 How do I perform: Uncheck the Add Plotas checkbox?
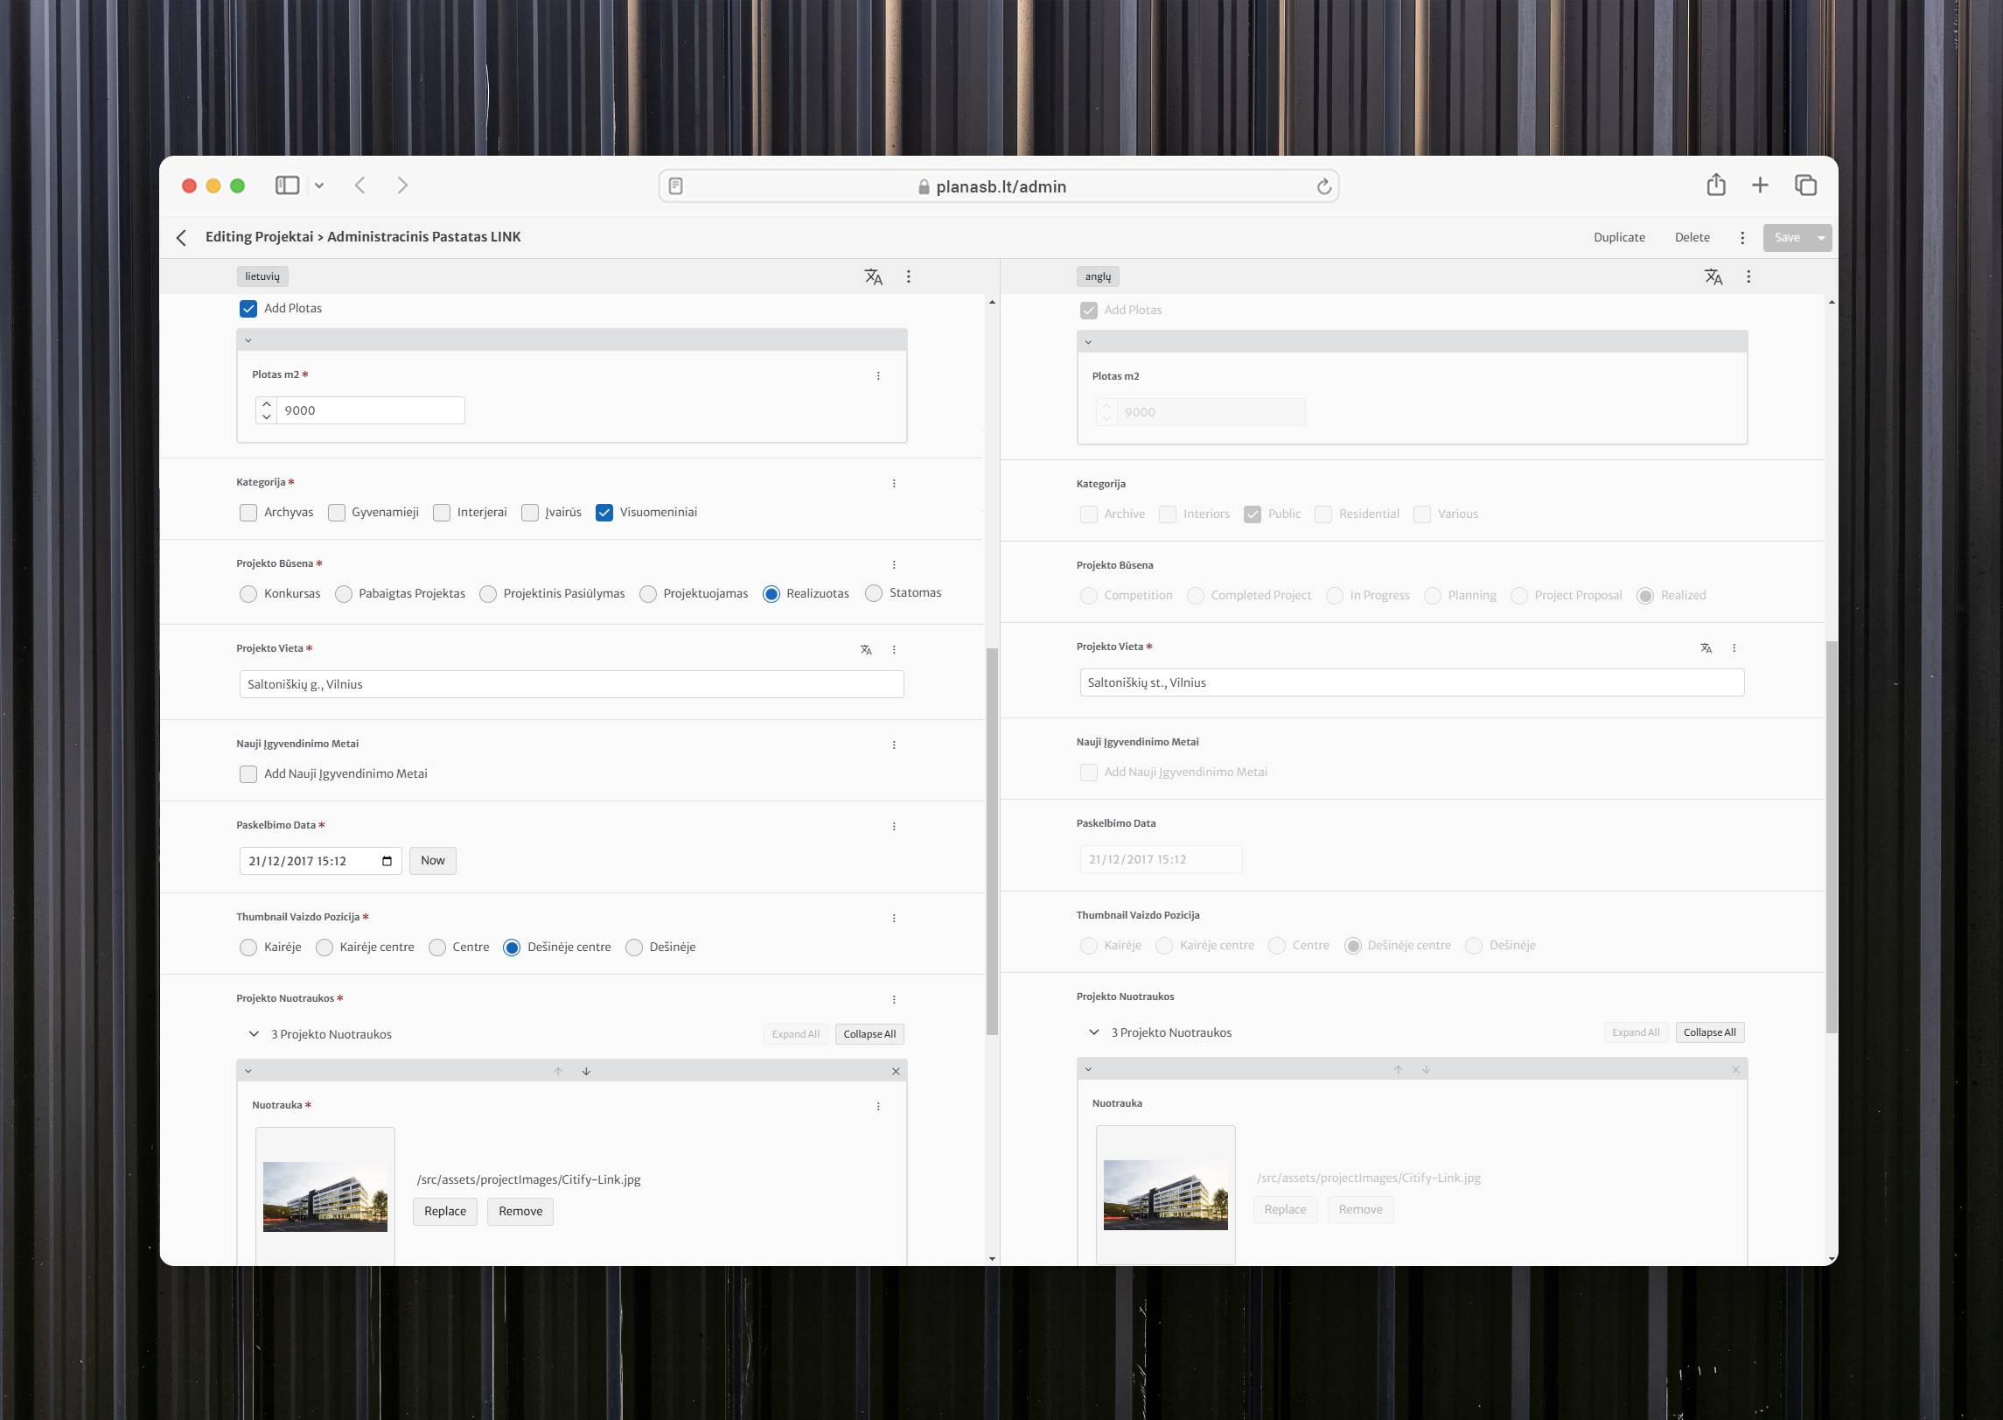(248, 308)
